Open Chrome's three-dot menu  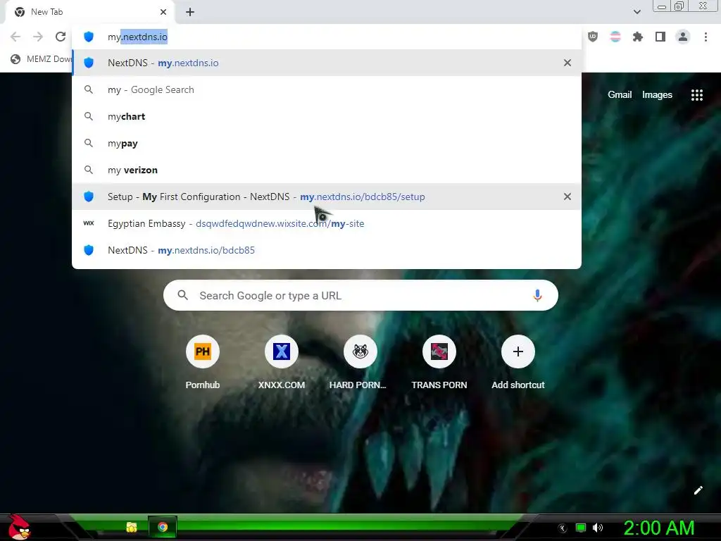706,37
